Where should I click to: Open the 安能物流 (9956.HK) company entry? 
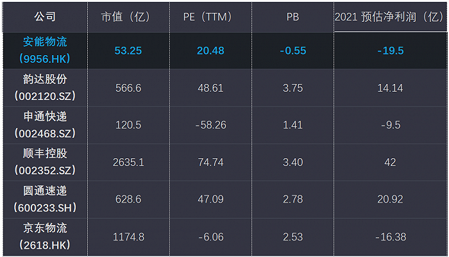click(44, 50)
